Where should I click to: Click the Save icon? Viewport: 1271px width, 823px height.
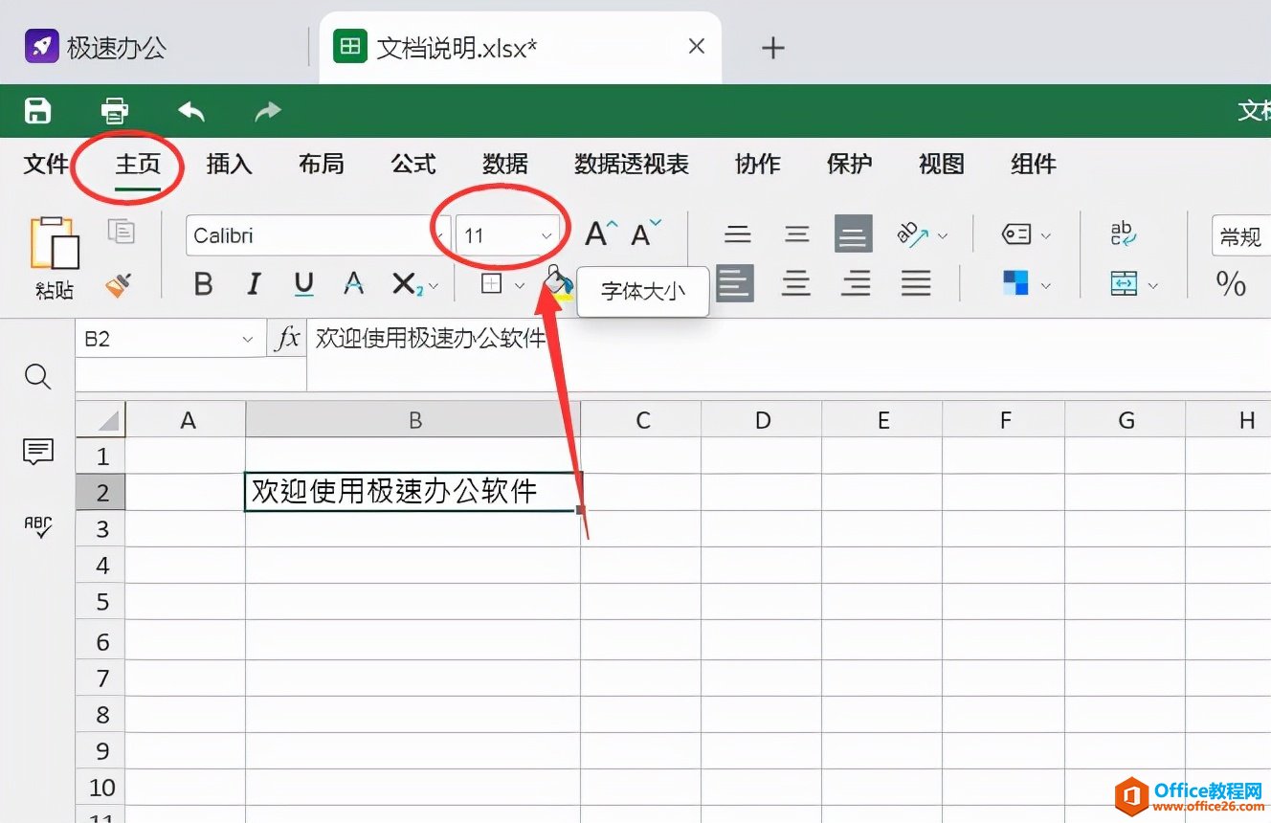[37, 111]
